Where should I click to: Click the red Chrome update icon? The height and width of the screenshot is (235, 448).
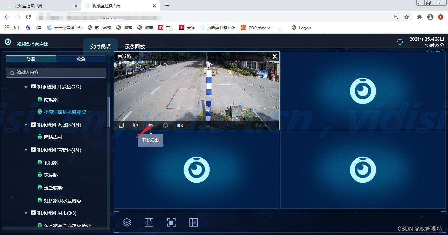441,17
